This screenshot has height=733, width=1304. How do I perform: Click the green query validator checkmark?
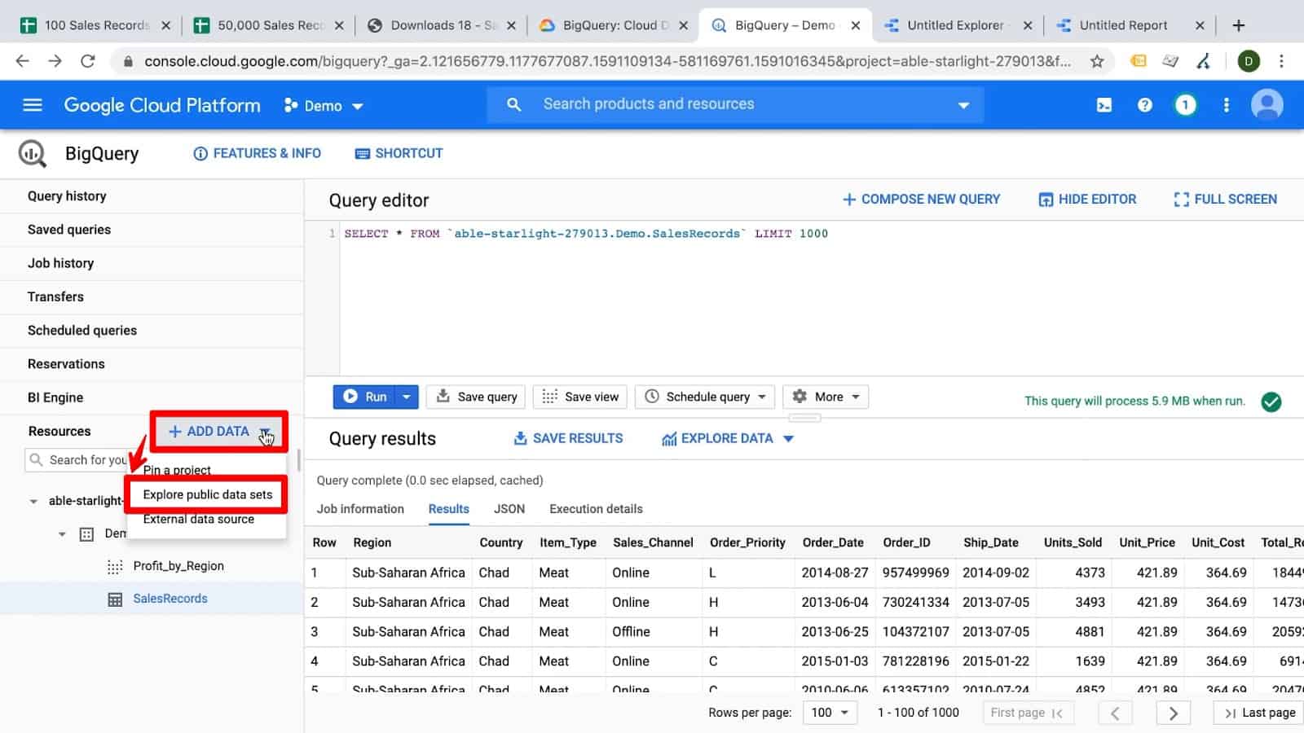coord(1271,402)
